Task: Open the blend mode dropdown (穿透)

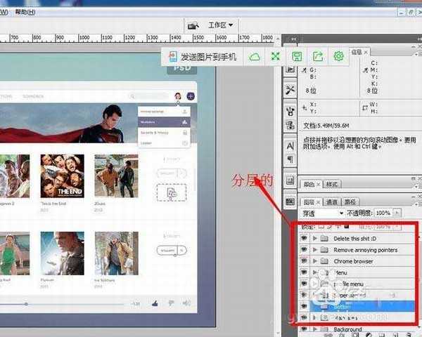Action: click(320, 213)
